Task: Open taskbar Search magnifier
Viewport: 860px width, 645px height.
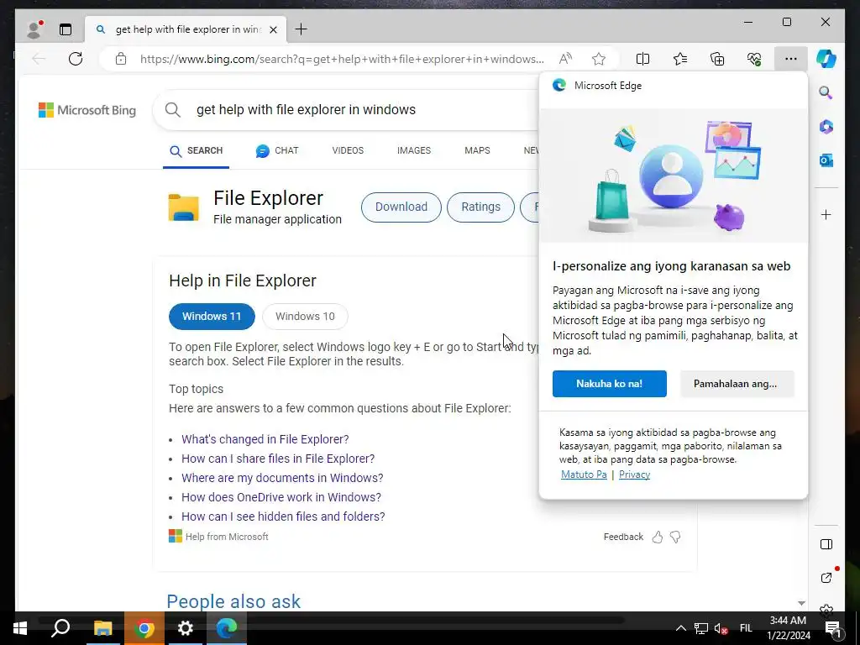Action: [x=60, y=628]
